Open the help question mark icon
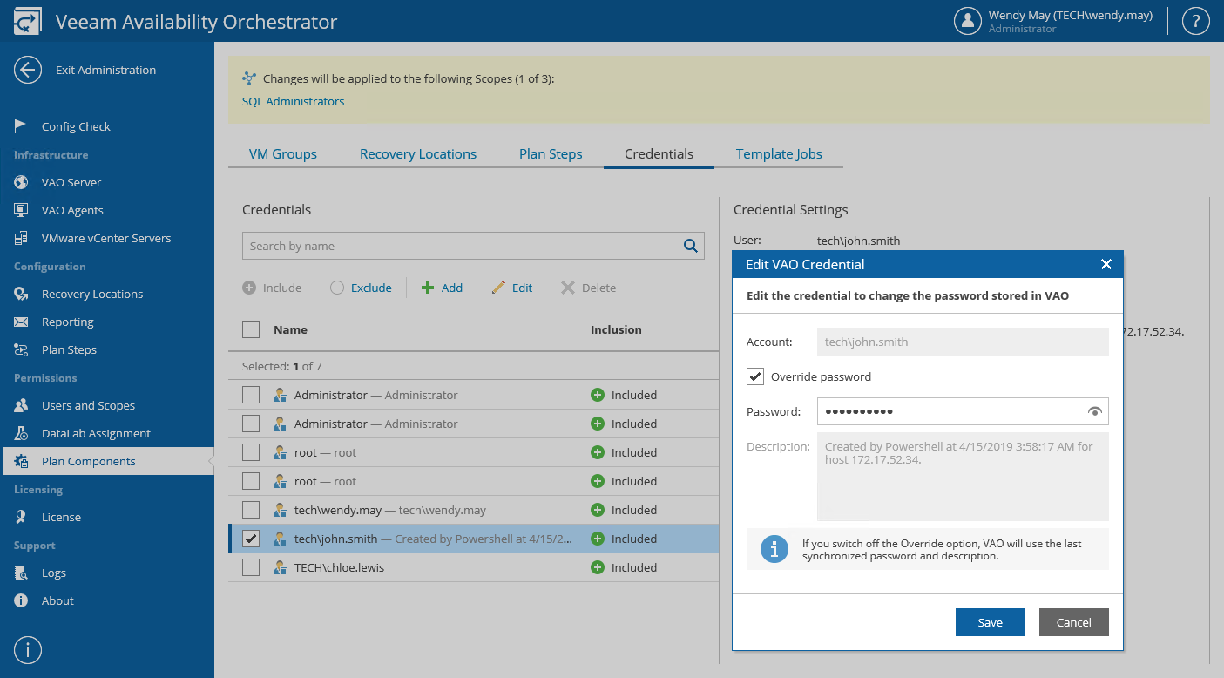This screenshot has height=678, width=1224. (1195, 22)
